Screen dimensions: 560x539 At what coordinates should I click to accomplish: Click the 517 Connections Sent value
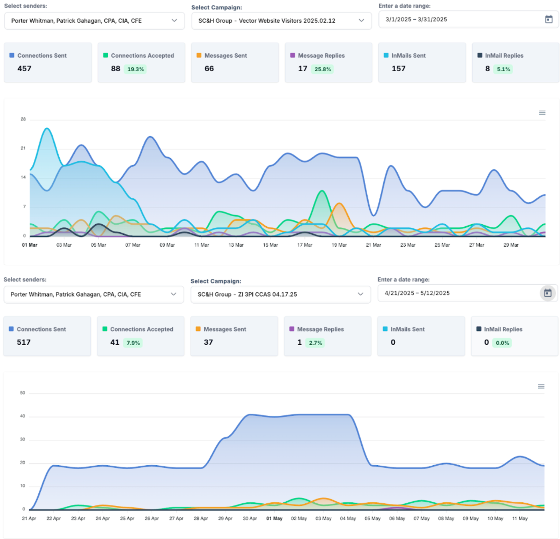pyautogui.click(x=24, y=342)
